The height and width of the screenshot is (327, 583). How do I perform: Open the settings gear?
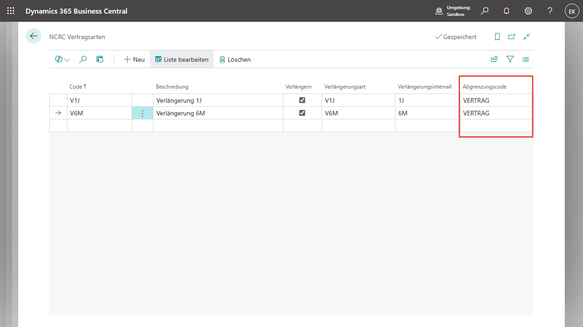(528, 11)
